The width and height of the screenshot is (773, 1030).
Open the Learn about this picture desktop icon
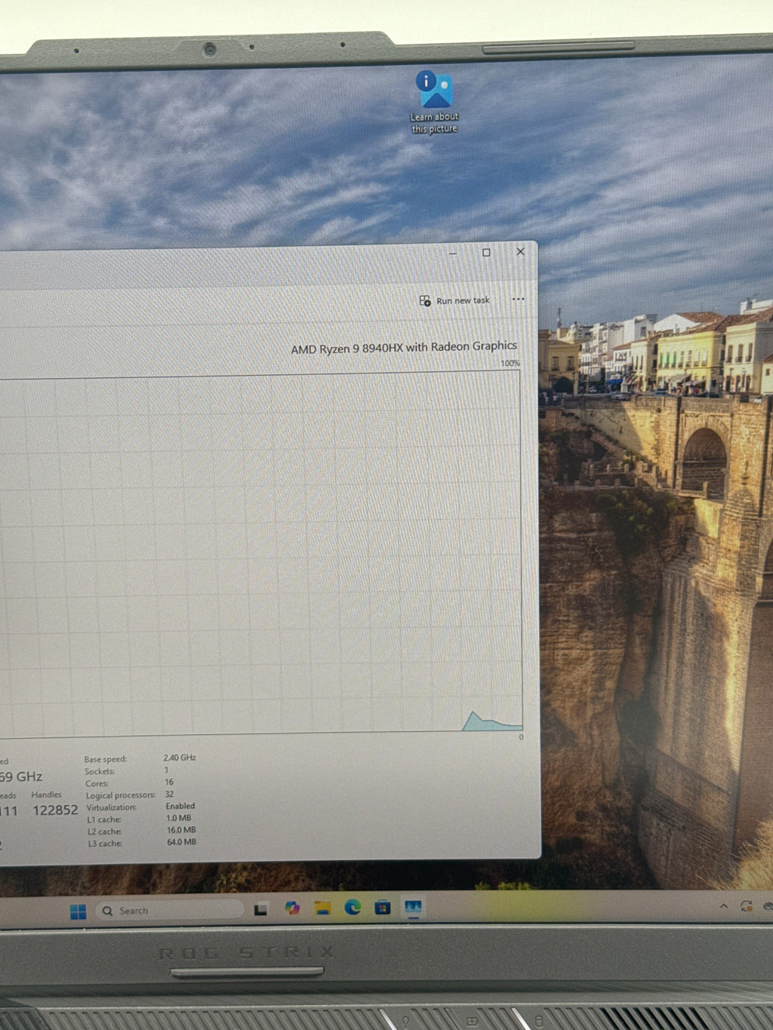pos(434,103)
